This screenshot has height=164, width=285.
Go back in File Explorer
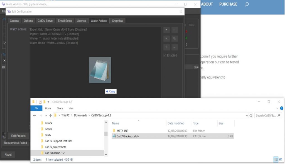click(34, 116)
